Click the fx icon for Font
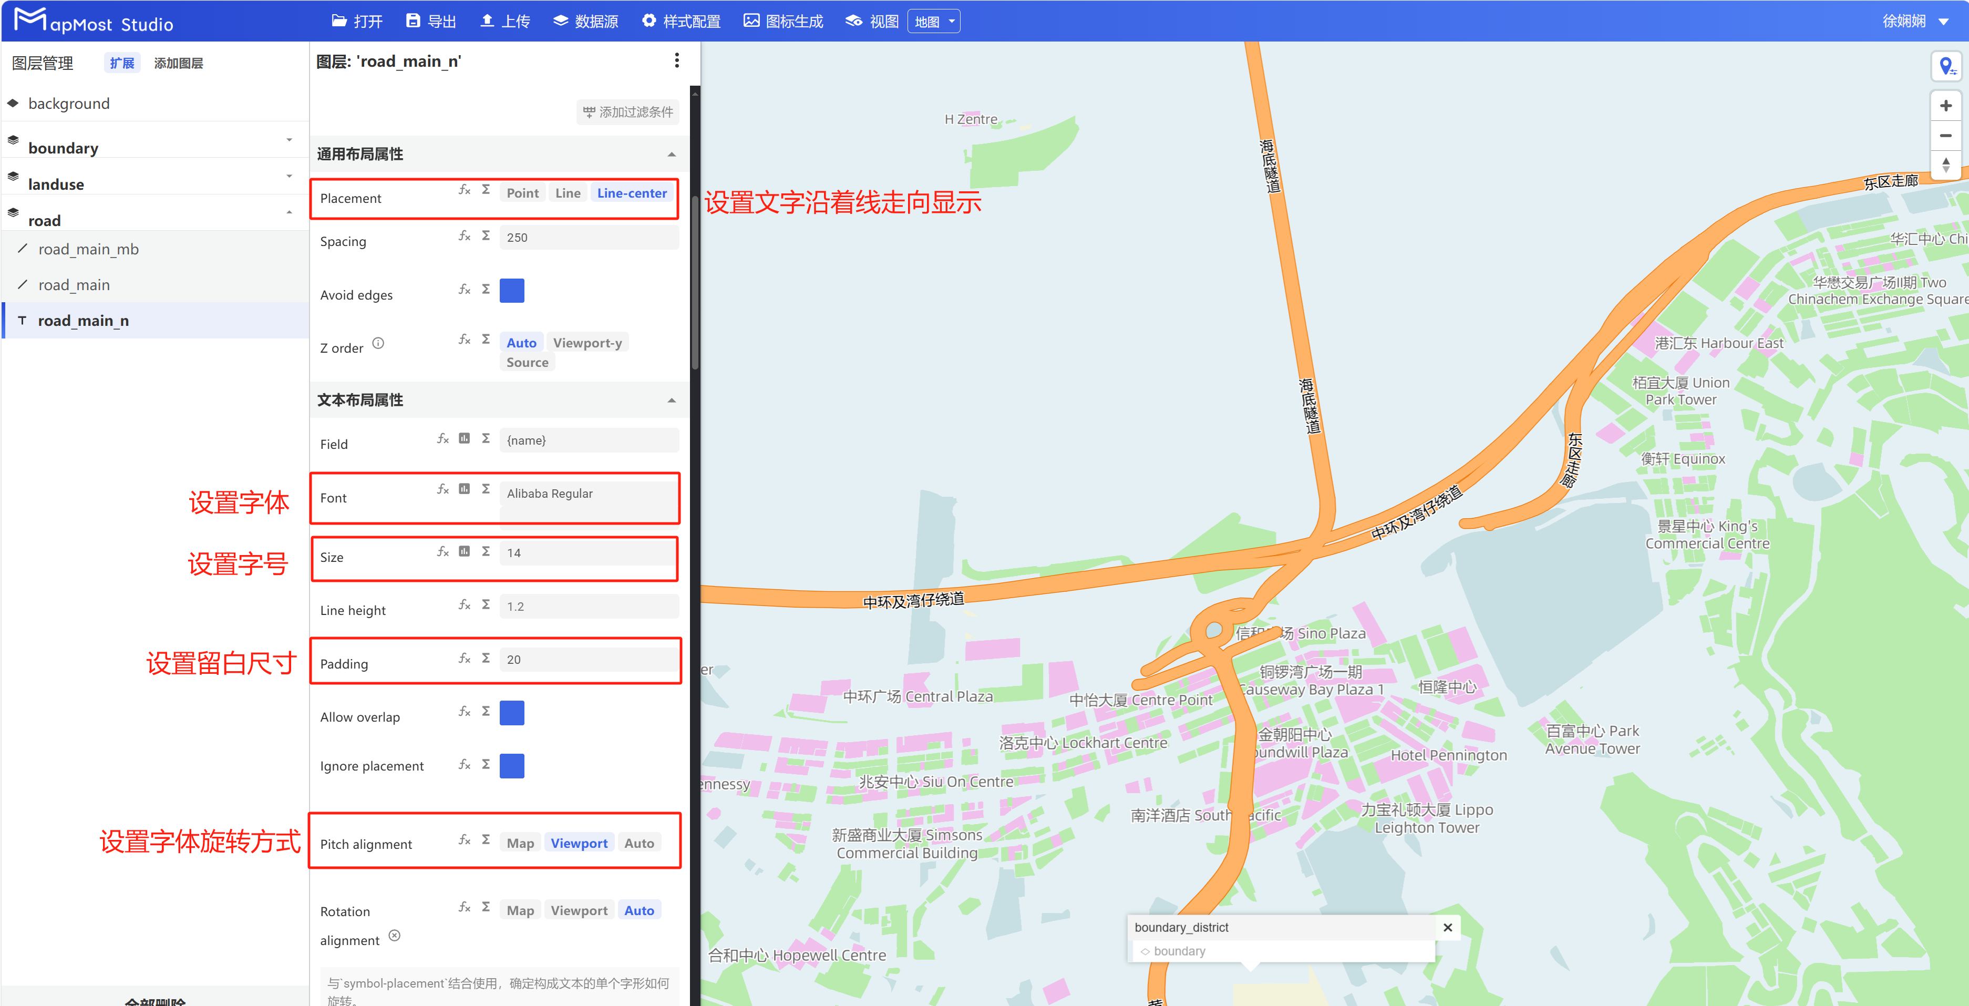This screenshot has width=1969, height=1006. click(442, 489)
